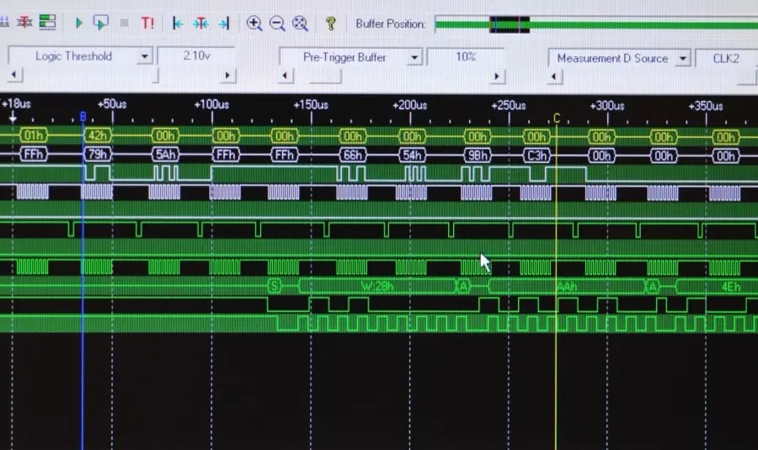
Task: Select the blue B cursor marker
Action: pos(83,116)
